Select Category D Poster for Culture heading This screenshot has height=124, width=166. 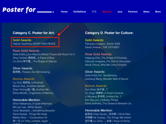tap(109, 33)
